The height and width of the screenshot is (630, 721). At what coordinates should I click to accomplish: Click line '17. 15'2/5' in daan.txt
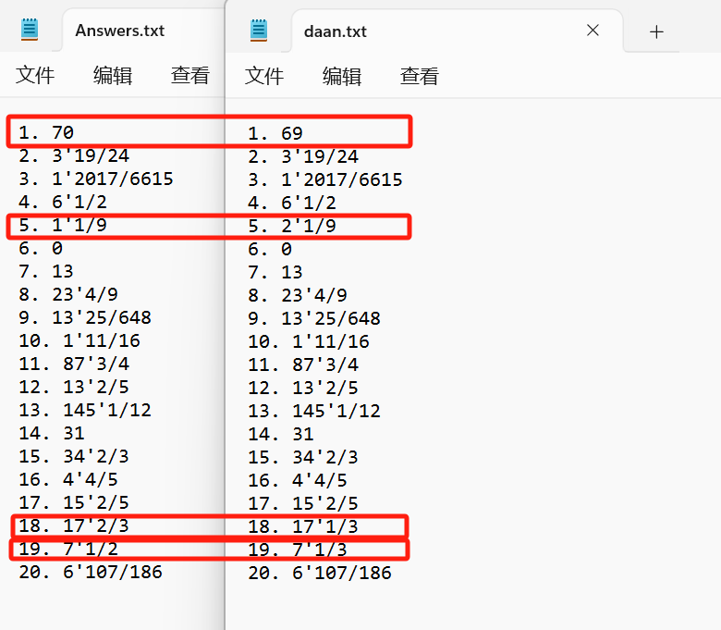(303, 503)
